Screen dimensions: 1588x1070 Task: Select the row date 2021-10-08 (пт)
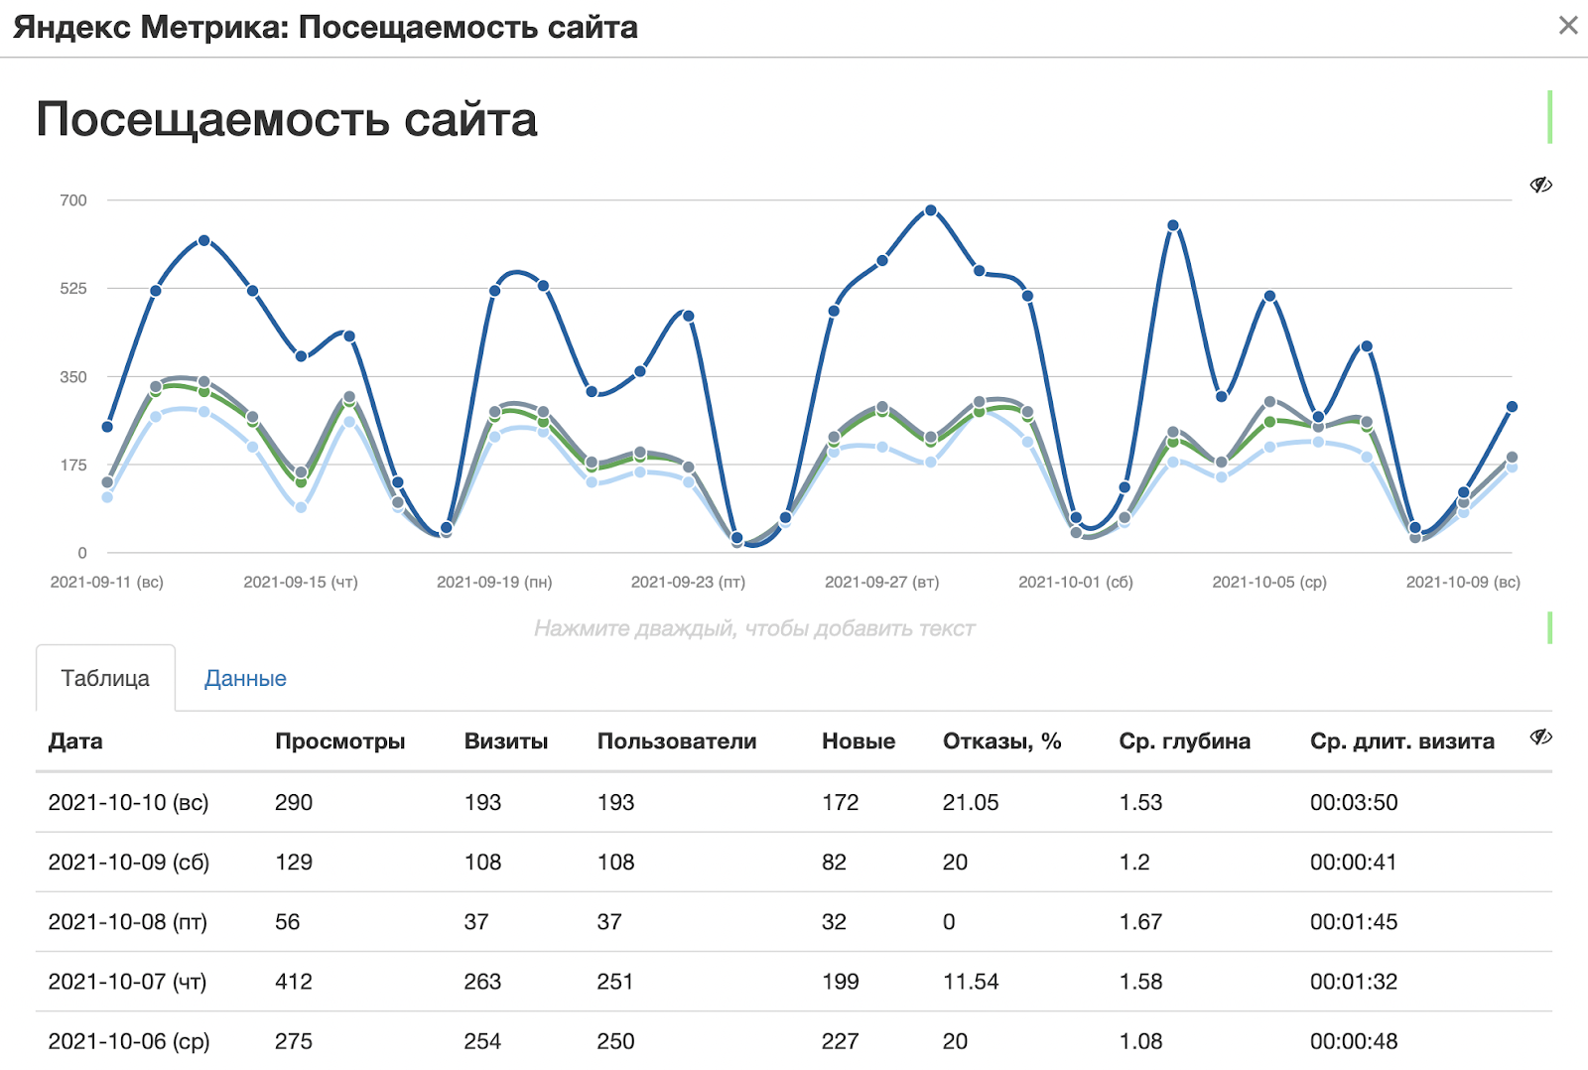pyautogui.click(x=128, y=921)
